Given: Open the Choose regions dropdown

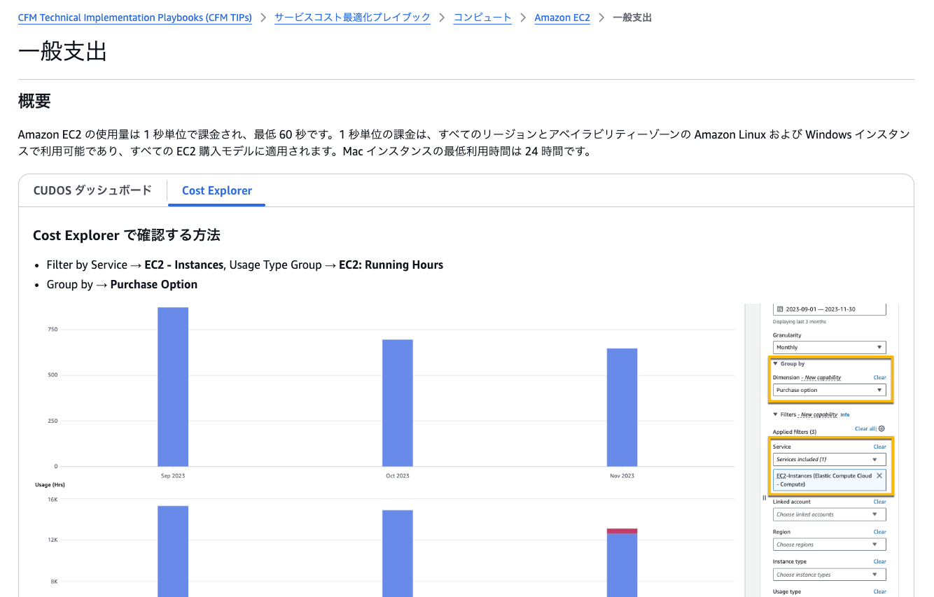Looking at the screenshot, I should click(830, 545).
